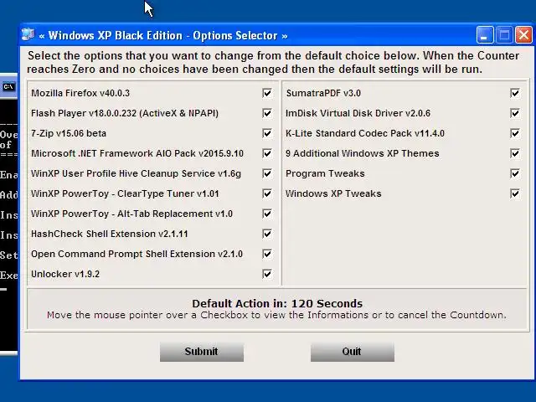This screenshot has height=402, width=536.
Task: Disable Alt-Tab Replacement v1.0 PowerToy
Action: point(267,214)
